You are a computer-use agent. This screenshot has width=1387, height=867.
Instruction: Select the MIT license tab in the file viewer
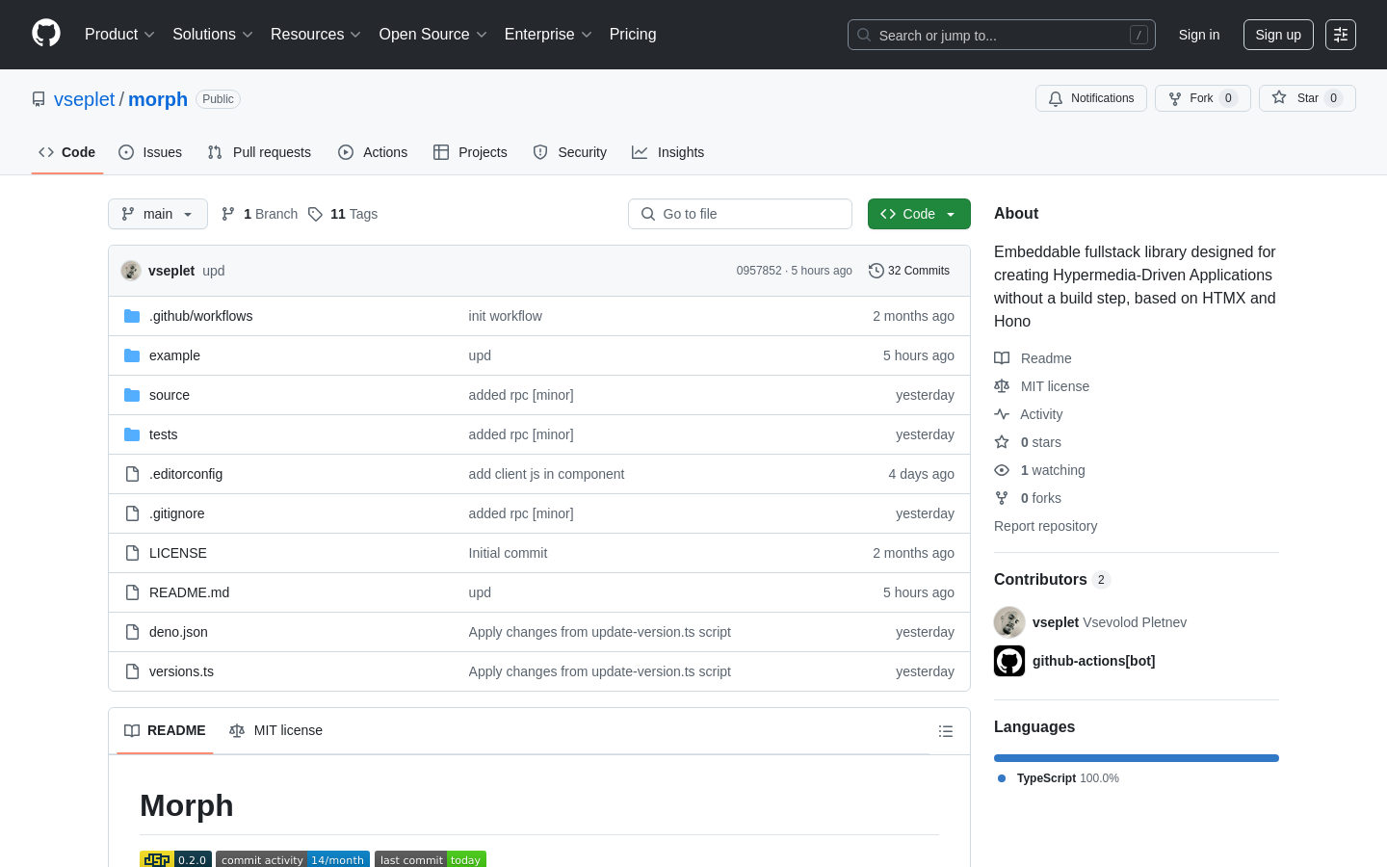[275, 731]
